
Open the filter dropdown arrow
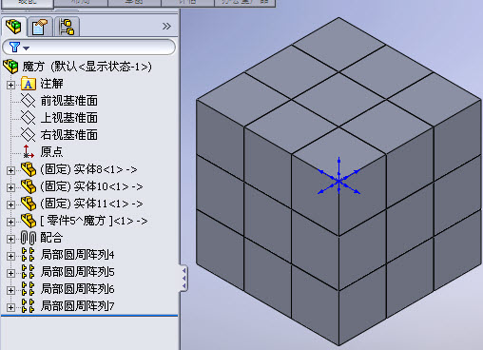point(27,49)
